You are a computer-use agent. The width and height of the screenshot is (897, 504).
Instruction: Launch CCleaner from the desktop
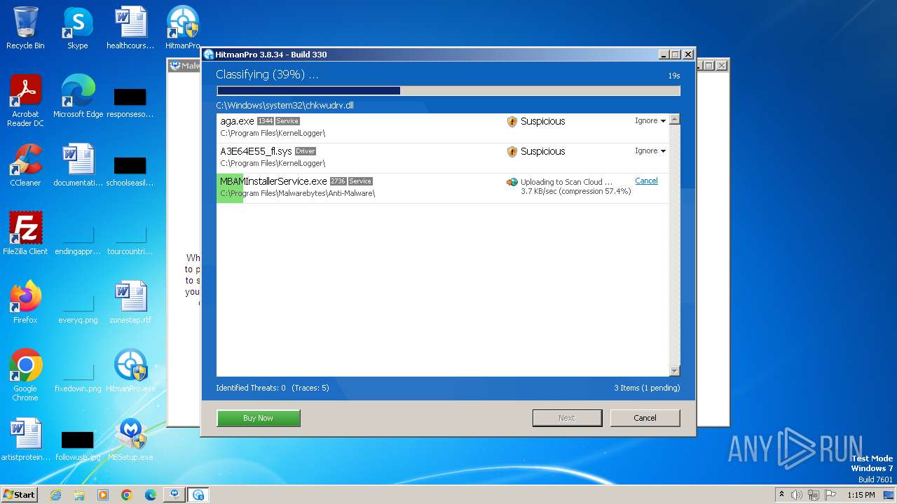(x=25, y=165)
